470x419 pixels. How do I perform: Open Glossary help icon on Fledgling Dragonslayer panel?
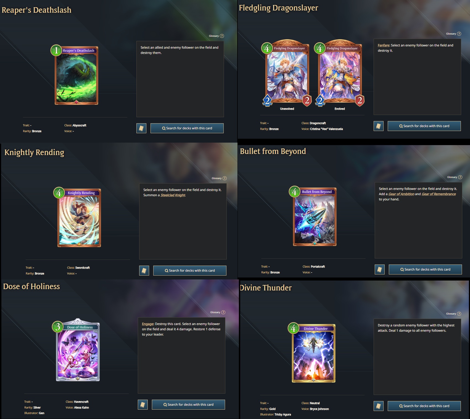pos(459,34)
